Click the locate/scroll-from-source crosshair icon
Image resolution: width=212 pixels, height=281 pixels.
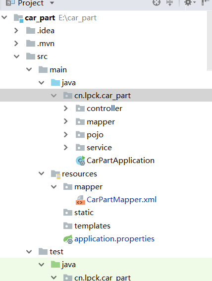157,2
